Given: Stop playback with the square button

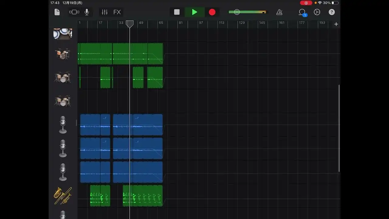Looking at the screenshot, I should pyautogui.click(x=177, y=12).
